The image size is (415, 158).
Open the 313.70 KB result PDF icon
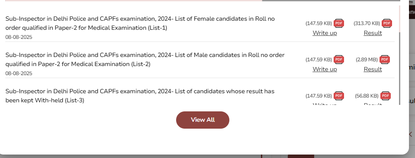click(387, 23)
